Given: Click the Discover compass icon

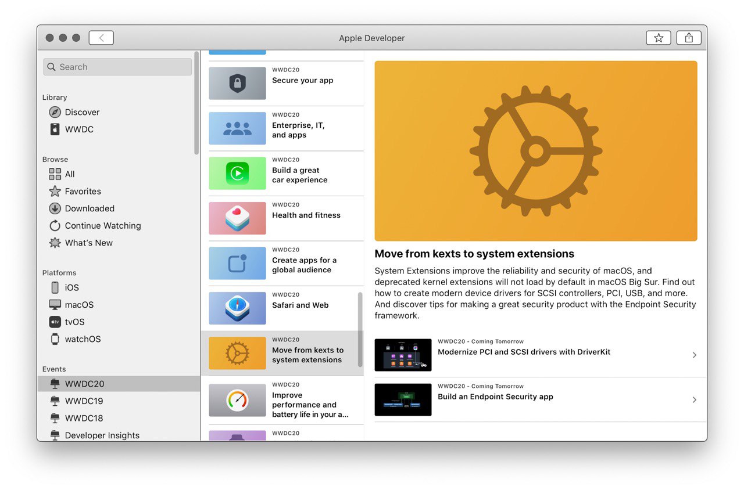Looking at the screenshot, I should coord(55,112).
